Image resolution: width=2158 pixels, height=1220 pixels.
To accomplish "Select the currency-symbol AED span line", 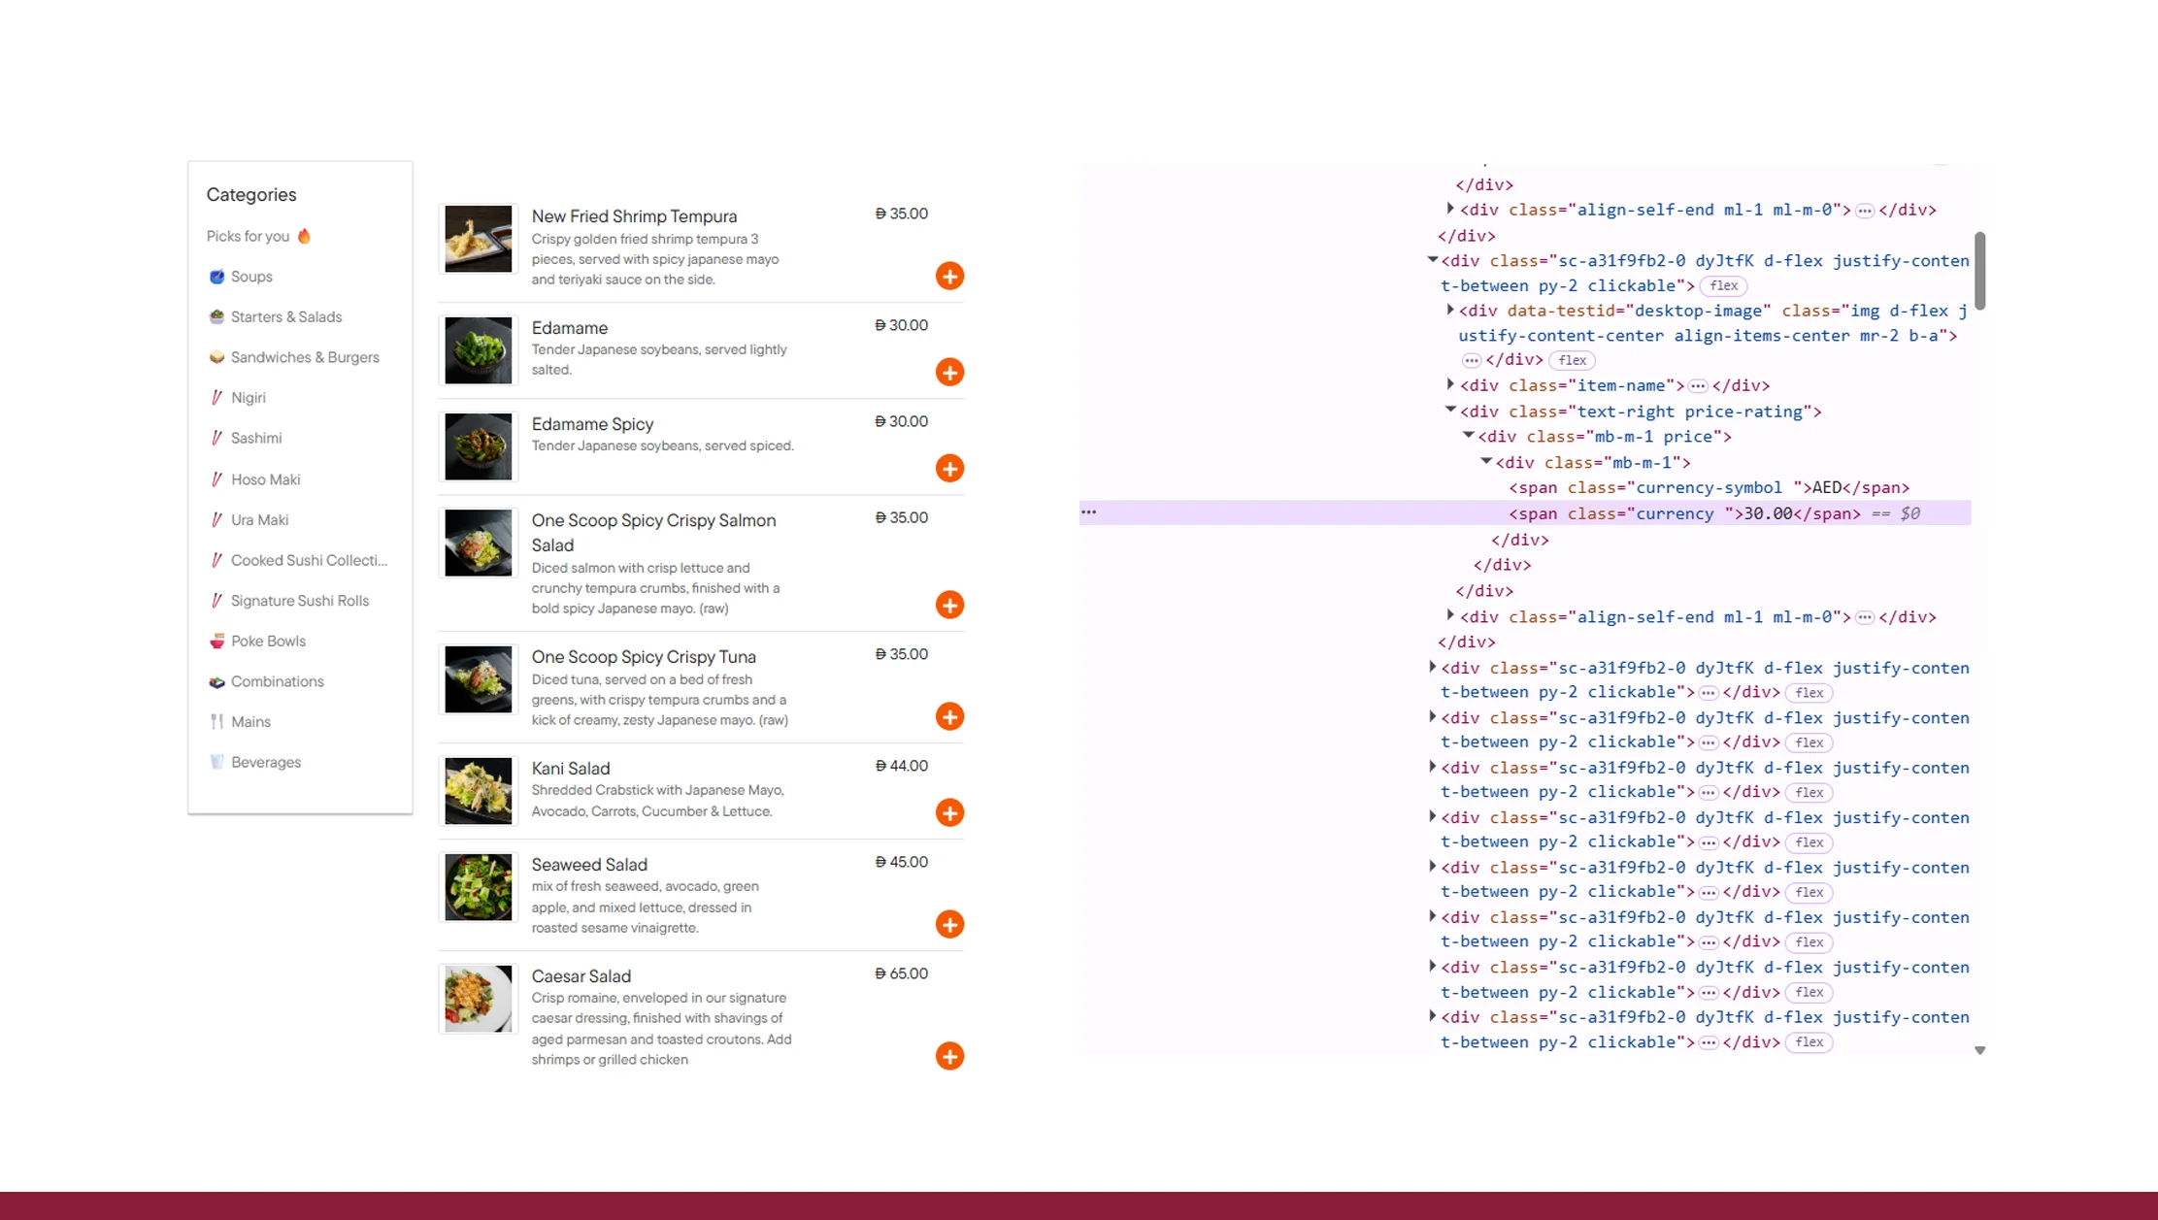I will click(1708, 487).
